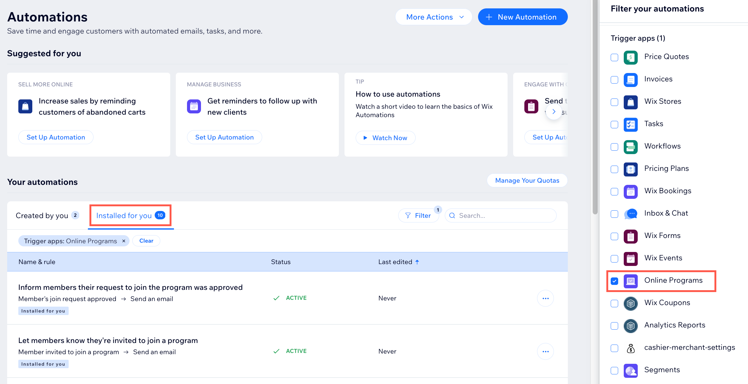This screenshot has height=384, width=748.
Task: Check the Wix Coupons checkbox
Action: point(614,304)
